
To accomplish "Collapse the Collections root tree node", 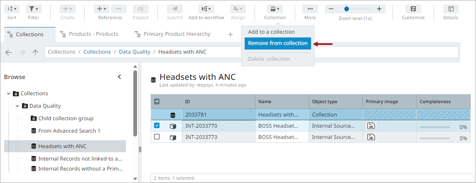I will pyautogui.click(x=8, y=94).
